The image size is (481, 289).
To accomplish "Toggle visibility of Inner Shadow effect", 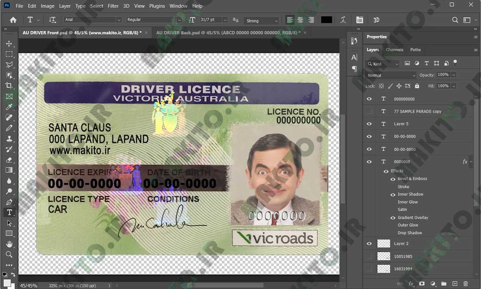I will (393, 195).
